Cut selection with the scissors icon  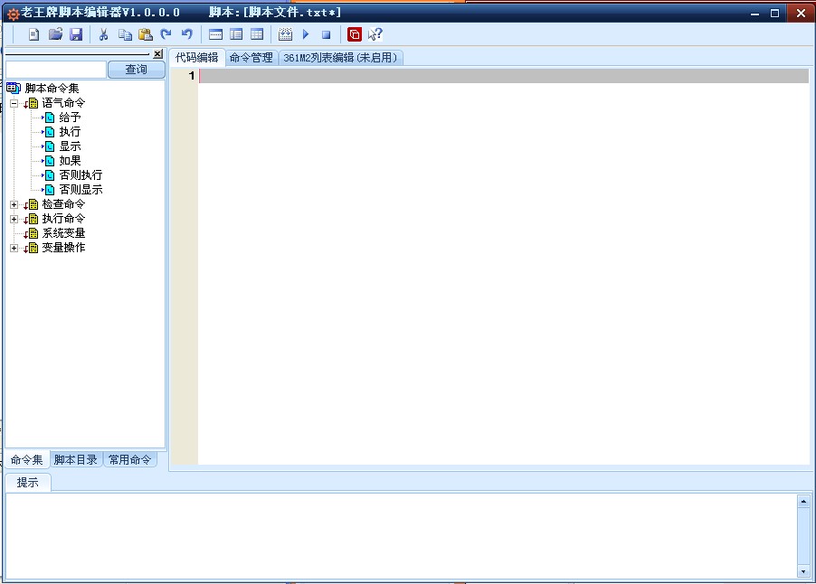103,34
